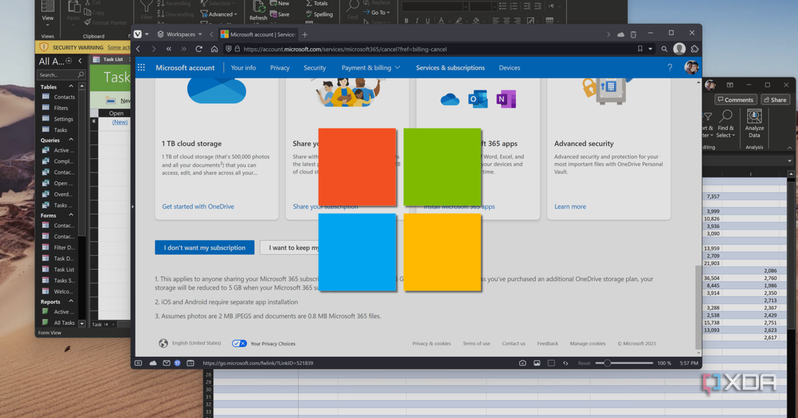Open the Security menu item
This screenshot has width=798, height=418.
(315, 68)
